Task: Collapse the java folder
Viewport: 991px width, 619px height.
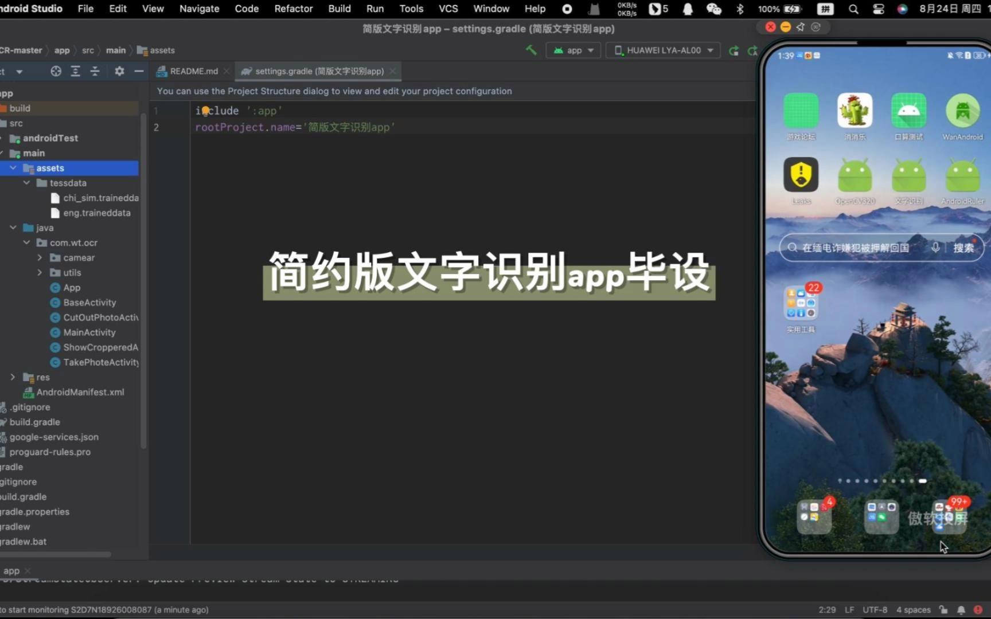Action: click(x=13, y=228)
